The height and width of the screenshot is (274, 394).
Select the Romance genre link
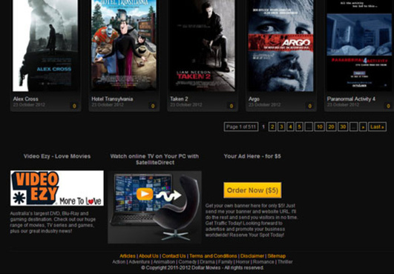click(x=263, y=261)
